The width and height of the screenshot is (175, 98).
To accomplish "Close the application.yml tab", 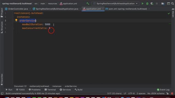I will pos(103,9).
